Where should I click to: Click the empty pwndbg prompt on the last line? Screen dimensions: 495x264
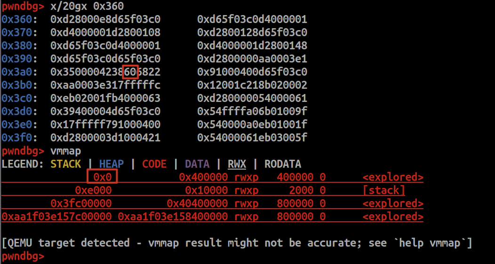click(x=23, y=256)
